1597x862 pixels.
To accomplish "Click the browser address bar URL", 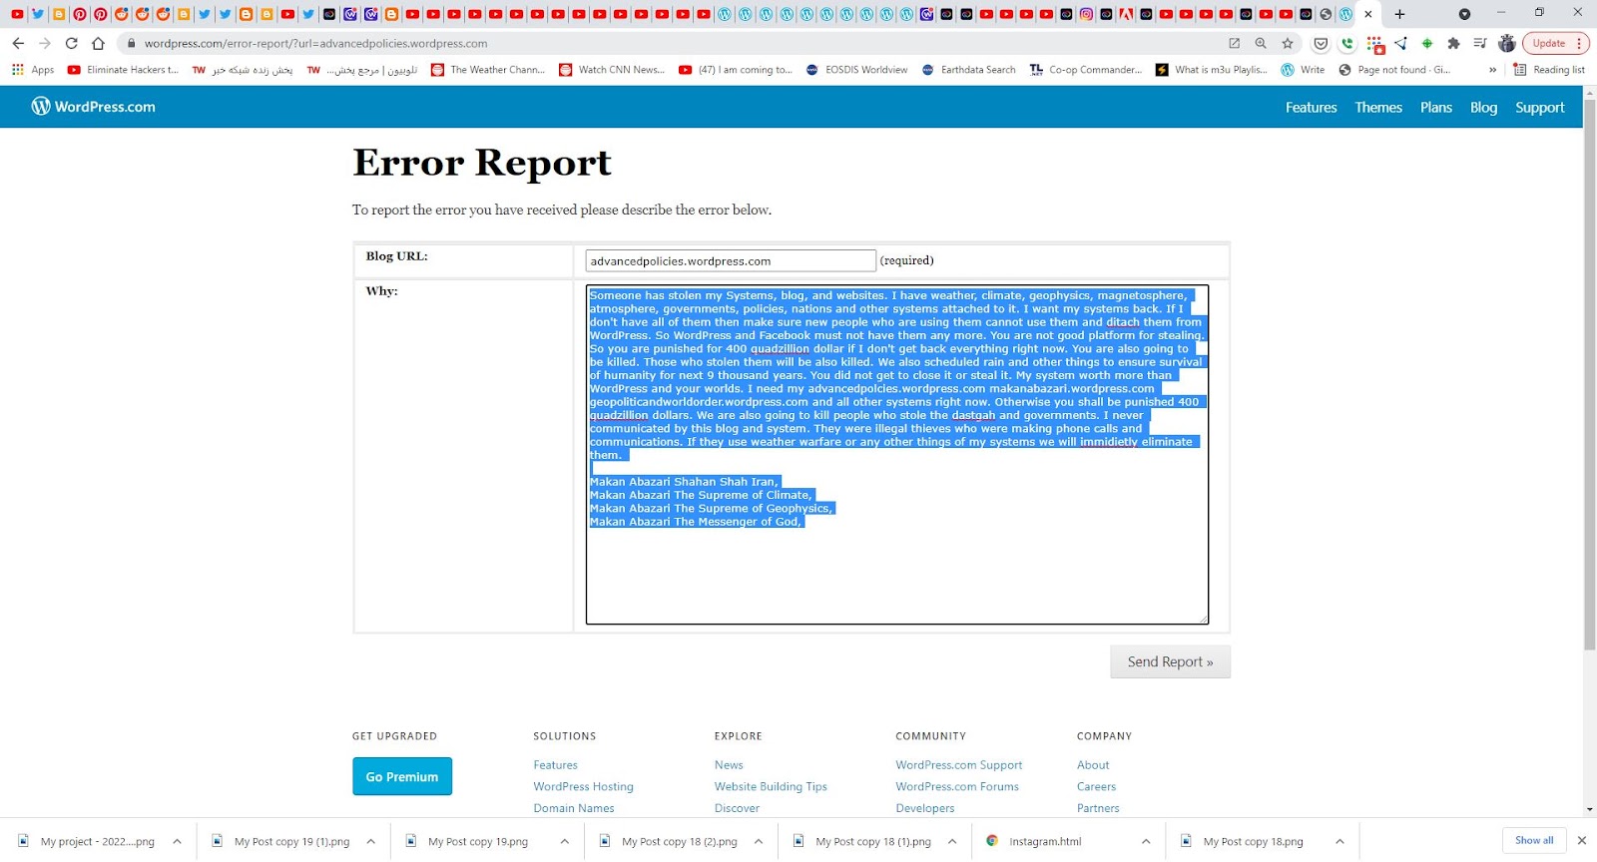I will coord(315,43).
